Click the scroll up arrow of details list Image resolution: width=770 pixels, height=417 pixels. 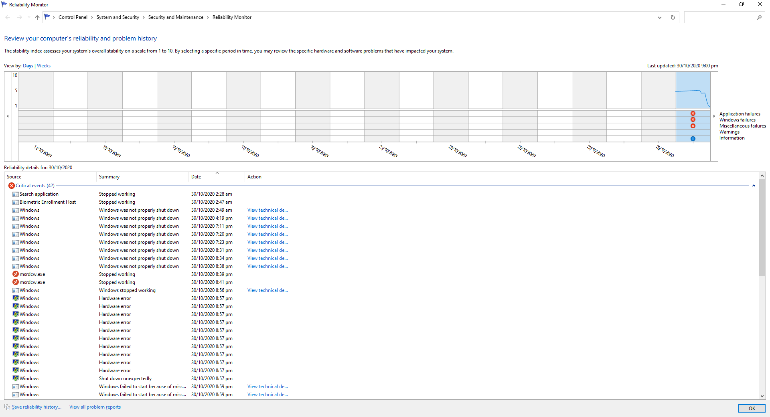[x=762, y=176]
